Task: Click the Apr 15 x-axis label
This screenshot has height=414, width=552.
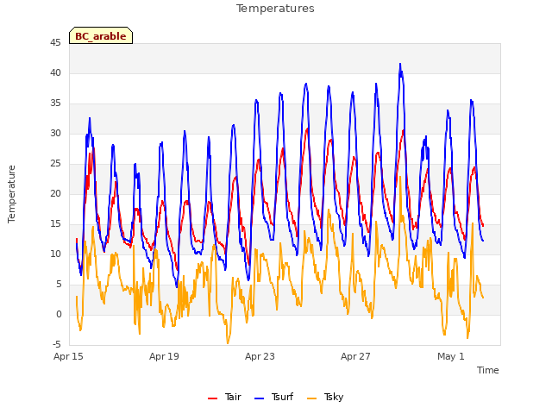Action: [68, 356]
